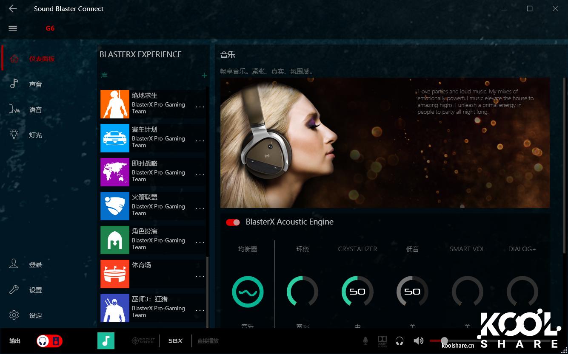Toggle Scout Mode in the bottom bar
Viewport: 568px width, 354px height.
143,341
